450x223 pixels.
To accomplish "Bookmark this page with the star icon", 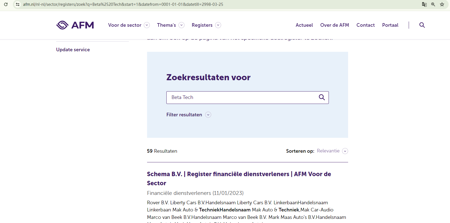I will pyautogui.click(x=442, y=4).
